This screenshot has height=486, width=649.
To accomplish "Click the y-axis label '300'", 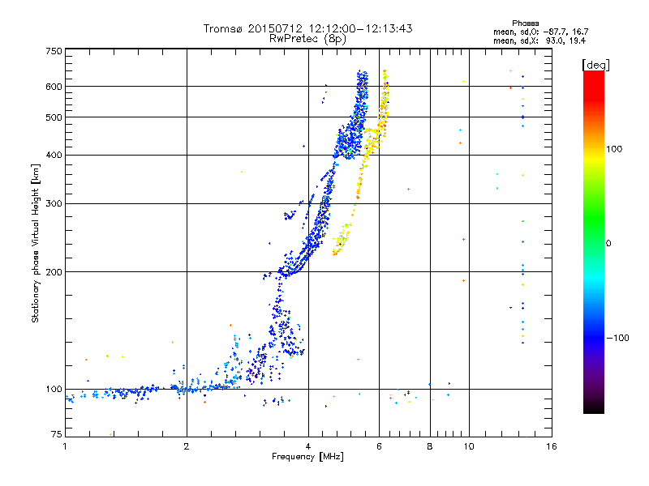I will (54, 204).
